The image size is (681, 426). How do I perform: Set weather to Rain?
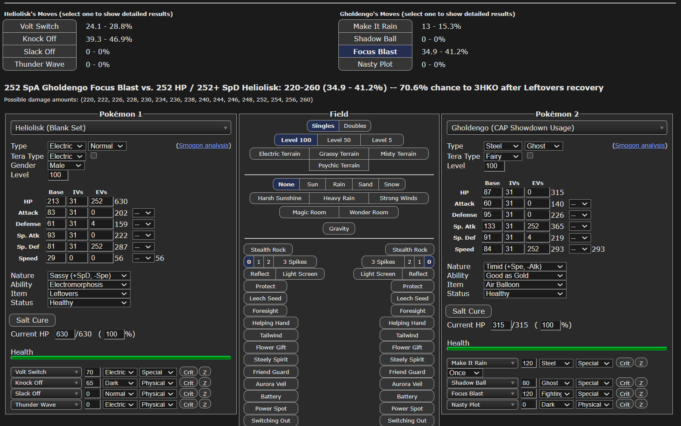pos(339,185)
